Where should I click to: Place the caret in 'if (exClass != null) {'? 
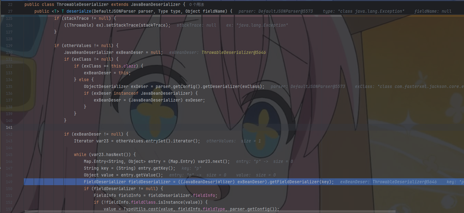coord(91,59)
